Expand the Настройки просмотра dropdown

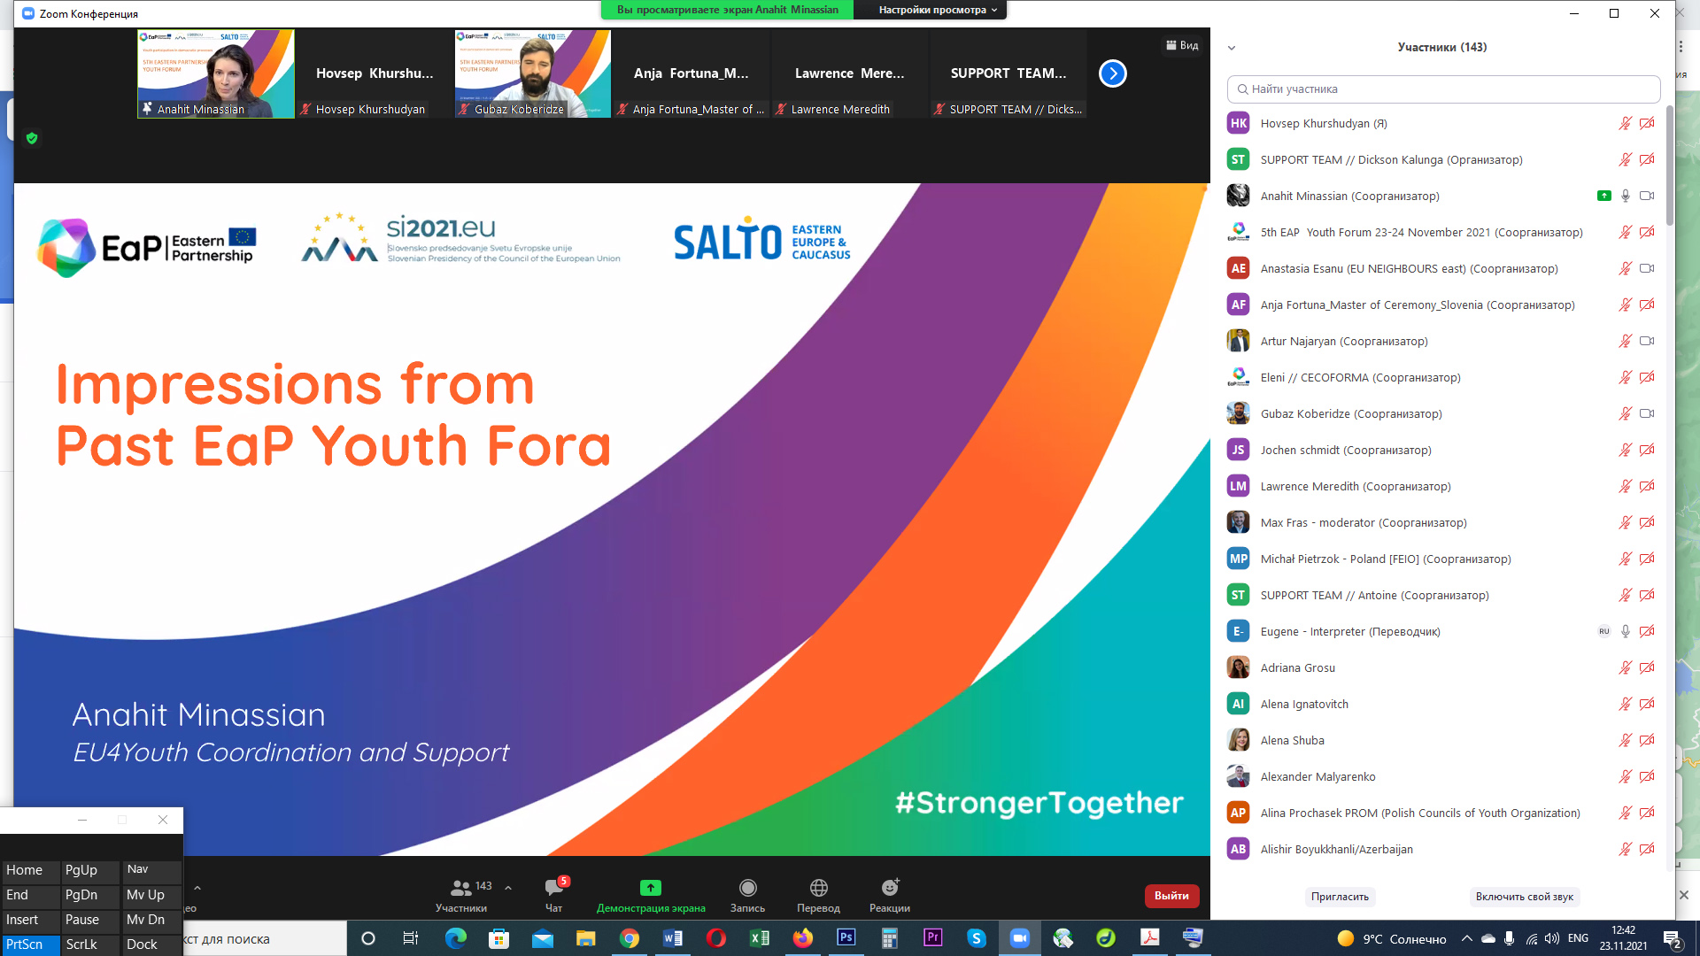click(938, 10)
